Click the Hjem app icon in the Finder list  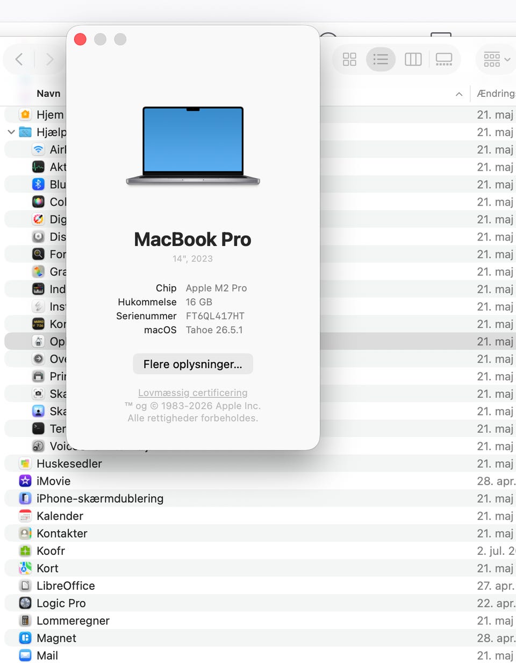25,115
